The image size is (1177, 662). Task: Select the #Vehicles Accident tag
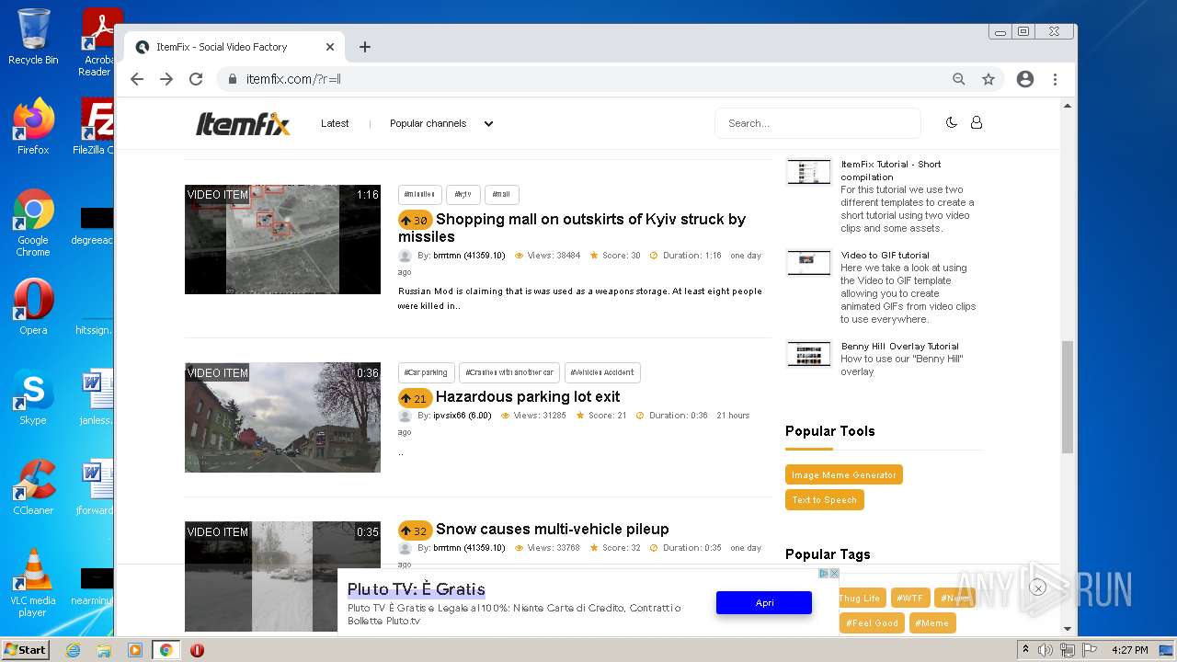pyautogui.click(x=602, y=372)
